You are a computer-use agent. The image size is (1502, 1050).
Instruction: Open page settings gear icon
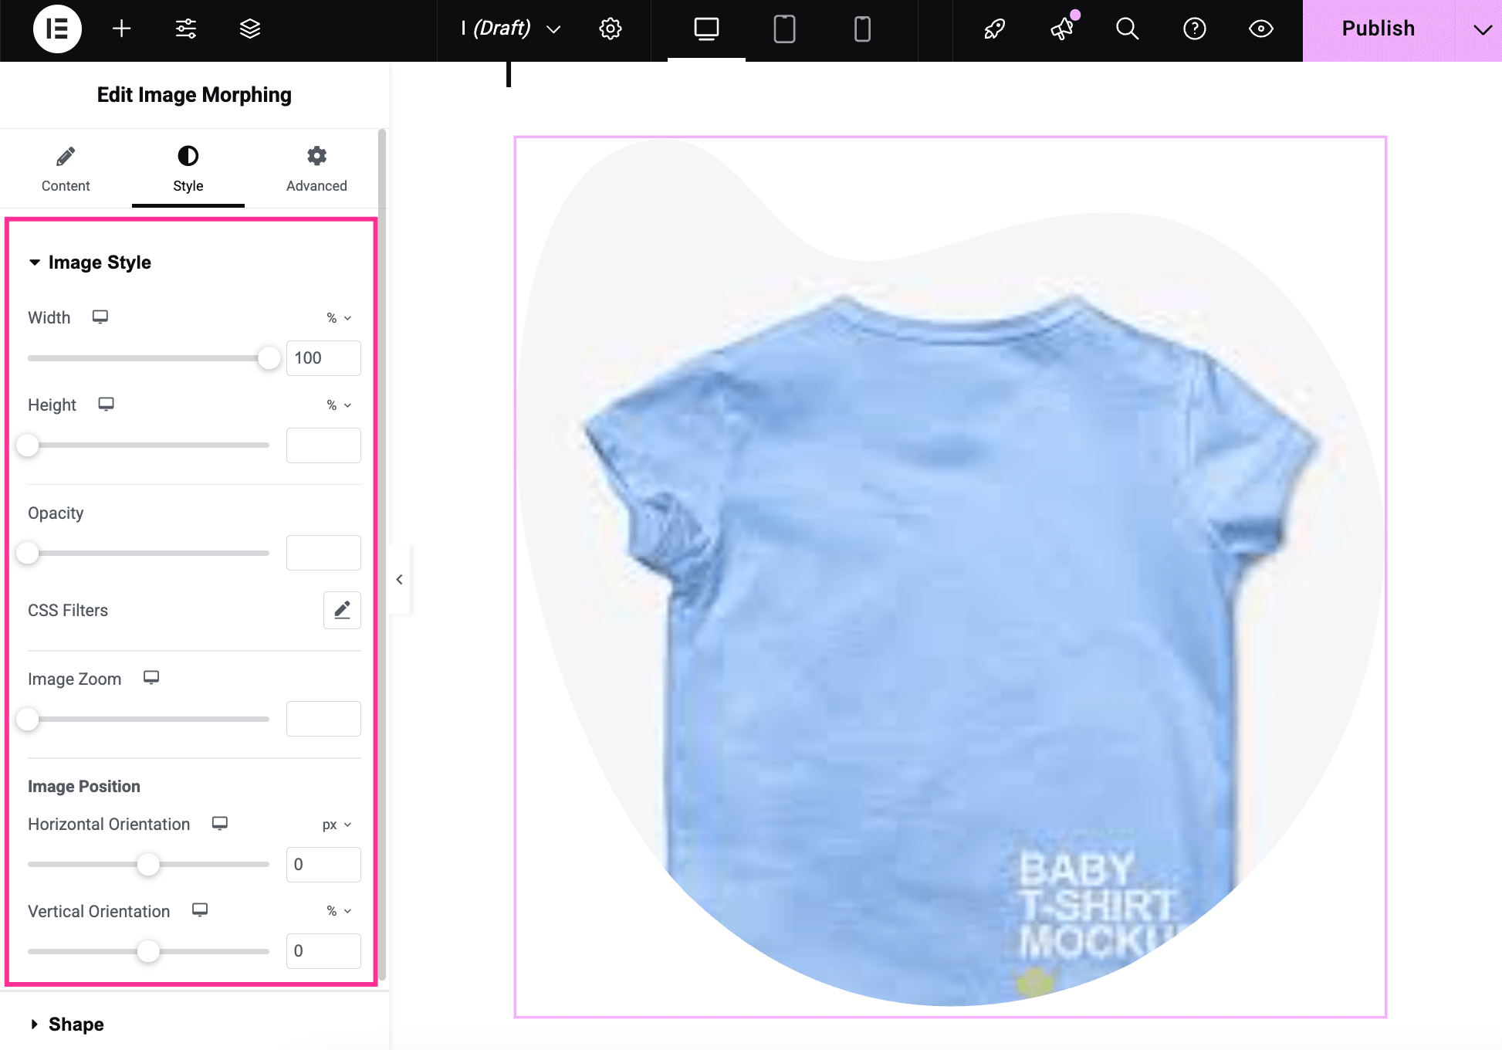610,29
